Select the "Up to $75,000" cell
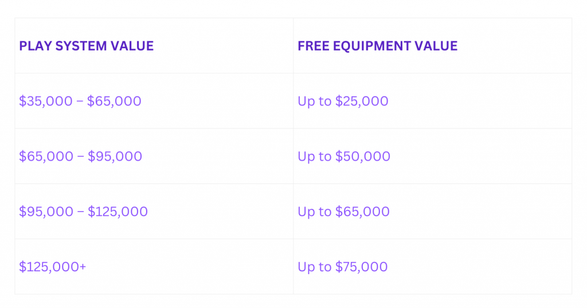 click(x=342, y=267)
